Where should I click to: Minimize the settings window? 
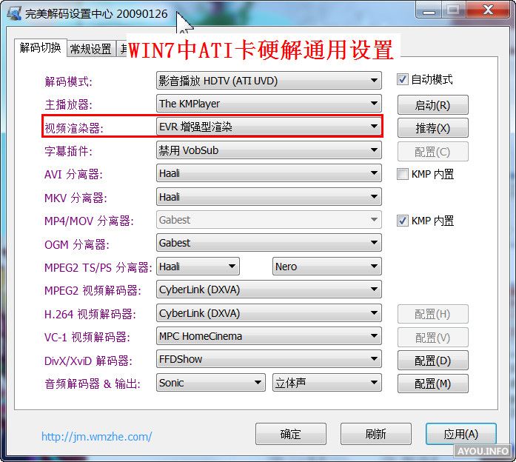click(x=429, y=10)
